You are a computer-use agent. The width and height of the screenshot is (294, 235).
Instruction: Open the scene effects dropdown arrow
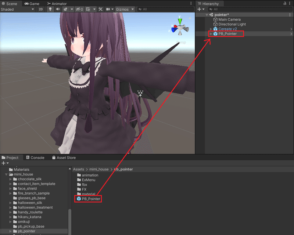72,9
